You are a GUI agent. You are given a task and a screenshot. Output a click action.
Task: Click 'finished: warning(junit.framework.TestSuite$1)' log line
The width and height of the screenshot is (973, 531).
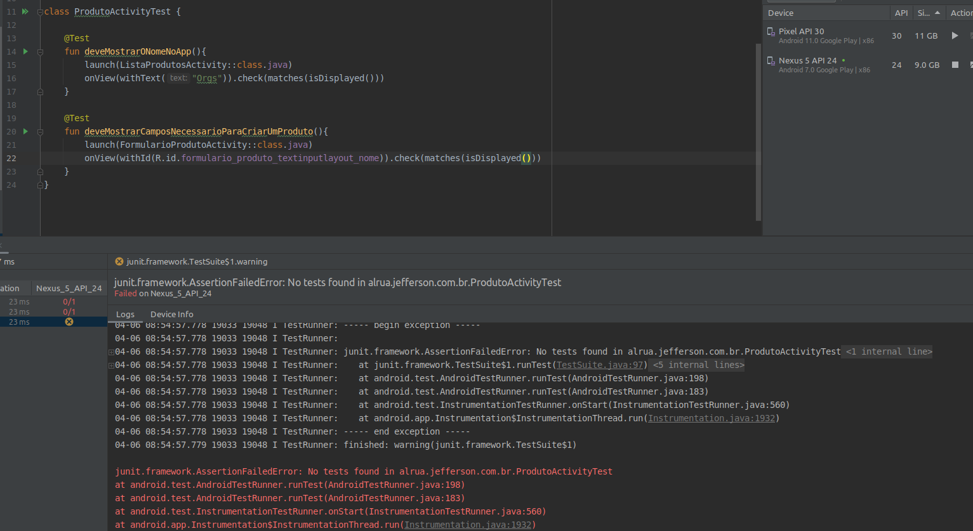pos(346,445)
